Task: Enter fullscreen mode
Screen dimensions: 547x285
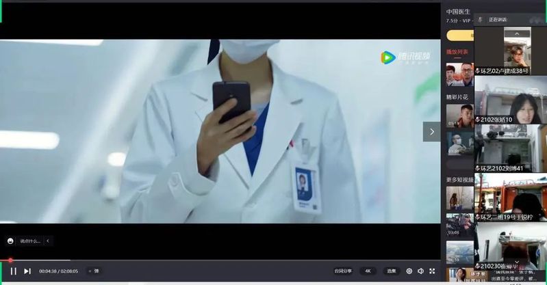Action: click(433, 271)
